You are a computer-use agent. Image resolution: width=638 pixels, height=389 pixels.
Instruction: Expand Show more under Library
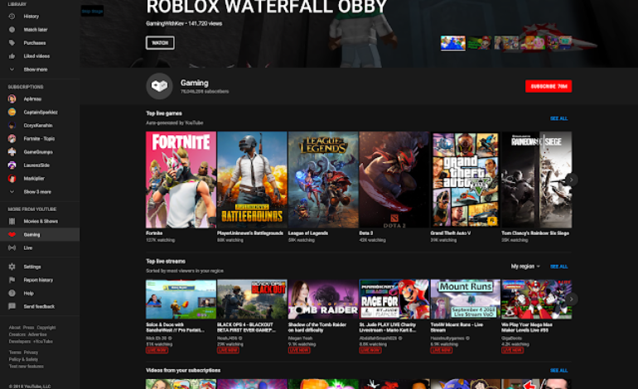(x=35, y=70)
